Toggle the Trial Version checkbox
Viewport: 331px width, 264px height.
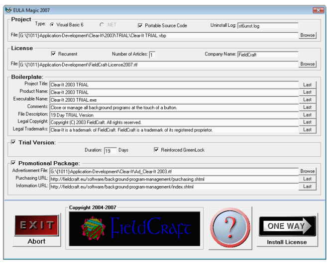[13, 142]
